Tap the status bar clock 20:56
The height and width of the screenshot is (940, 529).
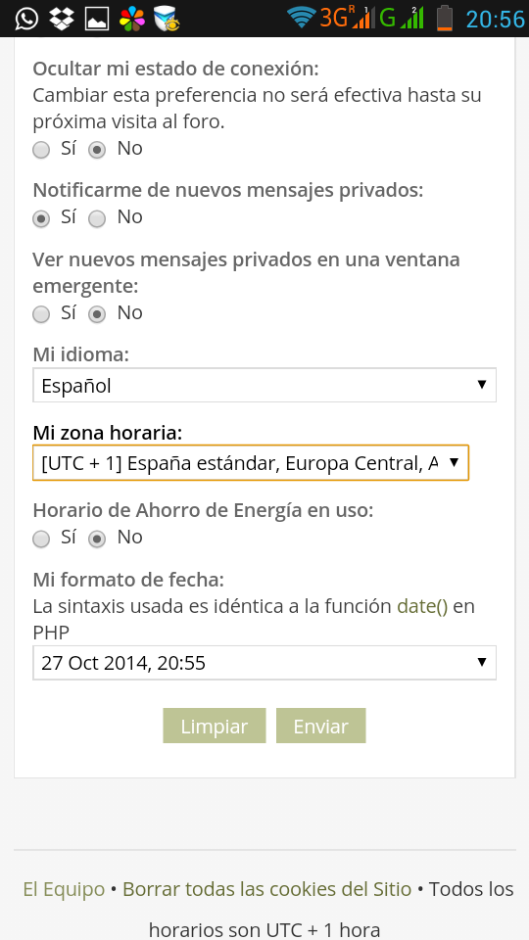(x=496, y=20)
